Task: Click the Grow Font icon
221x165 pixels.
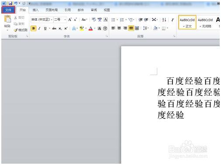Action: 70,20
